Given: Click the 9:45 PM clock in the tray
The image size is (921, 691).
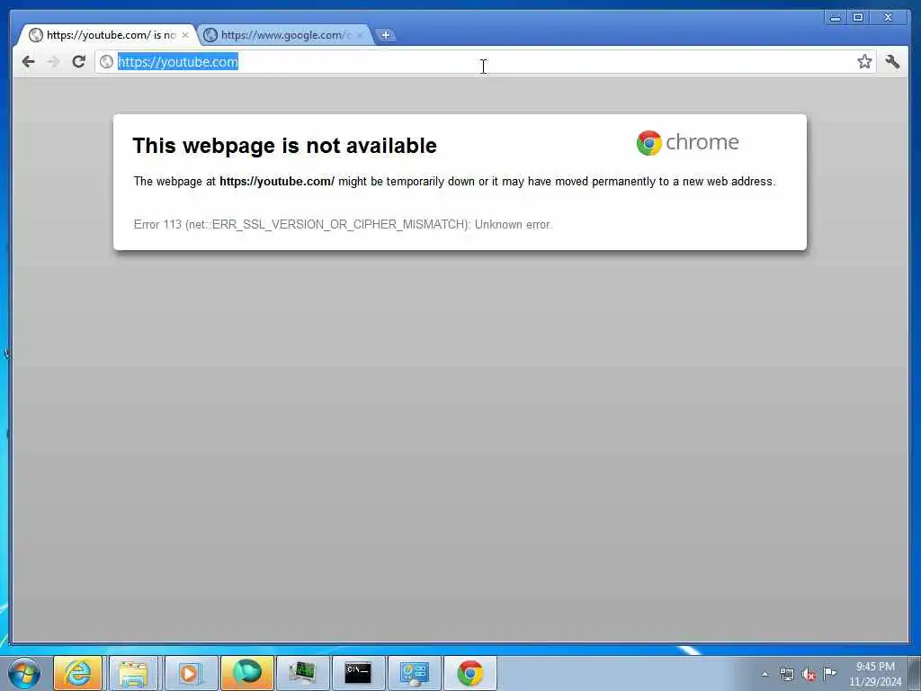Looking at the screenshot, I should click(x=874, y=667).
